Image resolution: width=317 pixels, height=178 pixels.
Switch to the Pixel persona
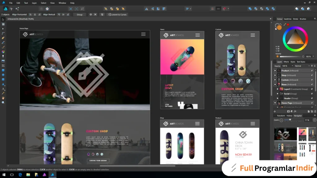[11, 9]
